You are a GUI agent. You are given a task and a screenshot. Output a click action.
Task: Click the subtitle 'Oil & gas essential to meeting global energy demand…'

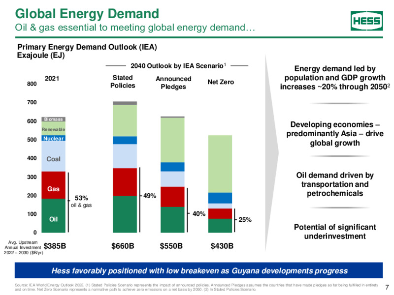pos(135,28)
